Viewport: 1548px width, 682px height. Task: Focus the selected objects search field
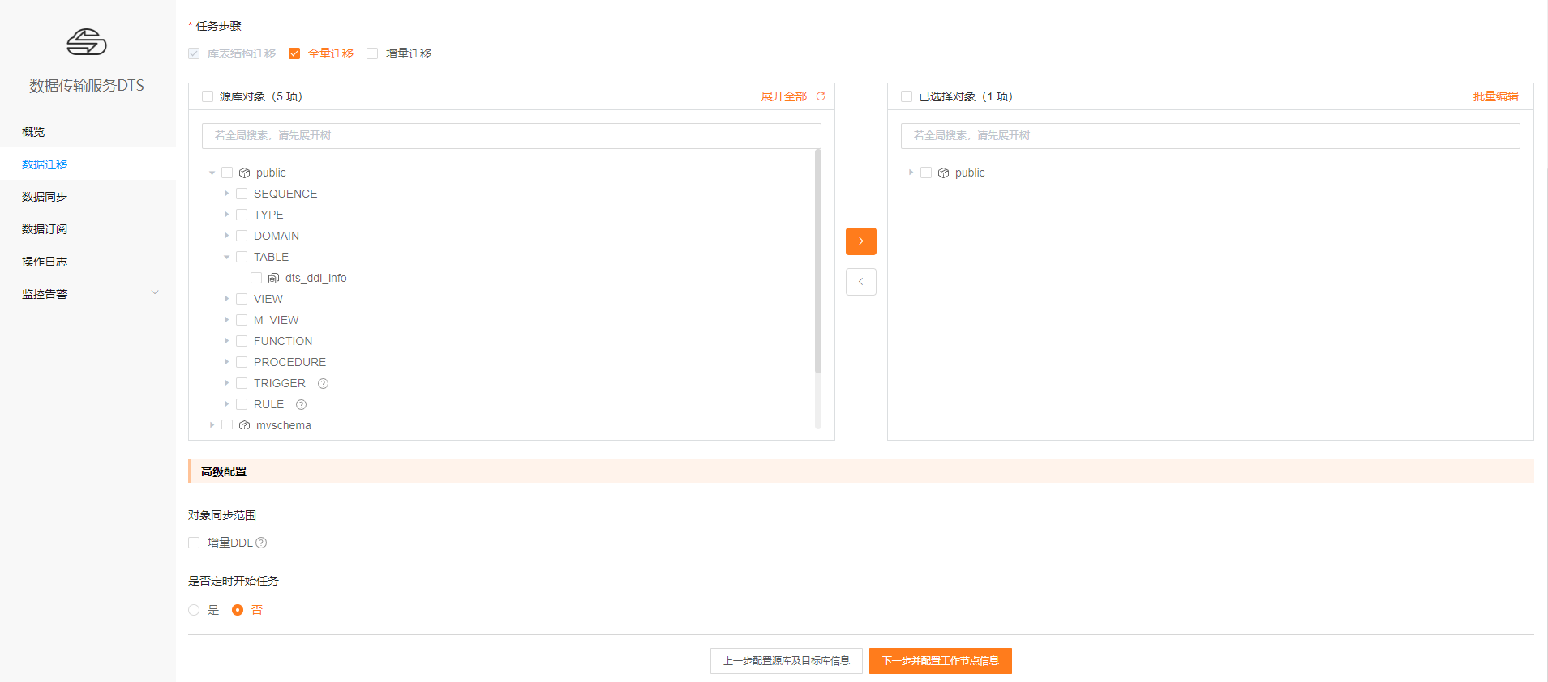[x=1211, y=135]
